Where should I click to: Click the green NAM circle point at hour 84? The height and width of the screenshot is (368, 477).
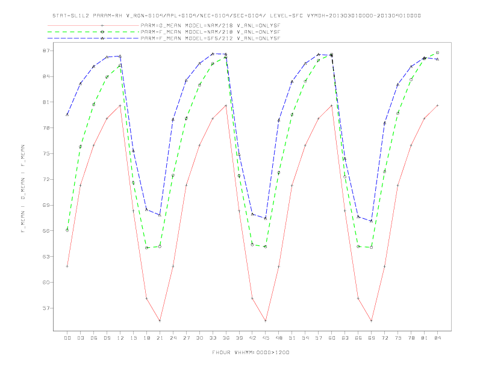437,52
